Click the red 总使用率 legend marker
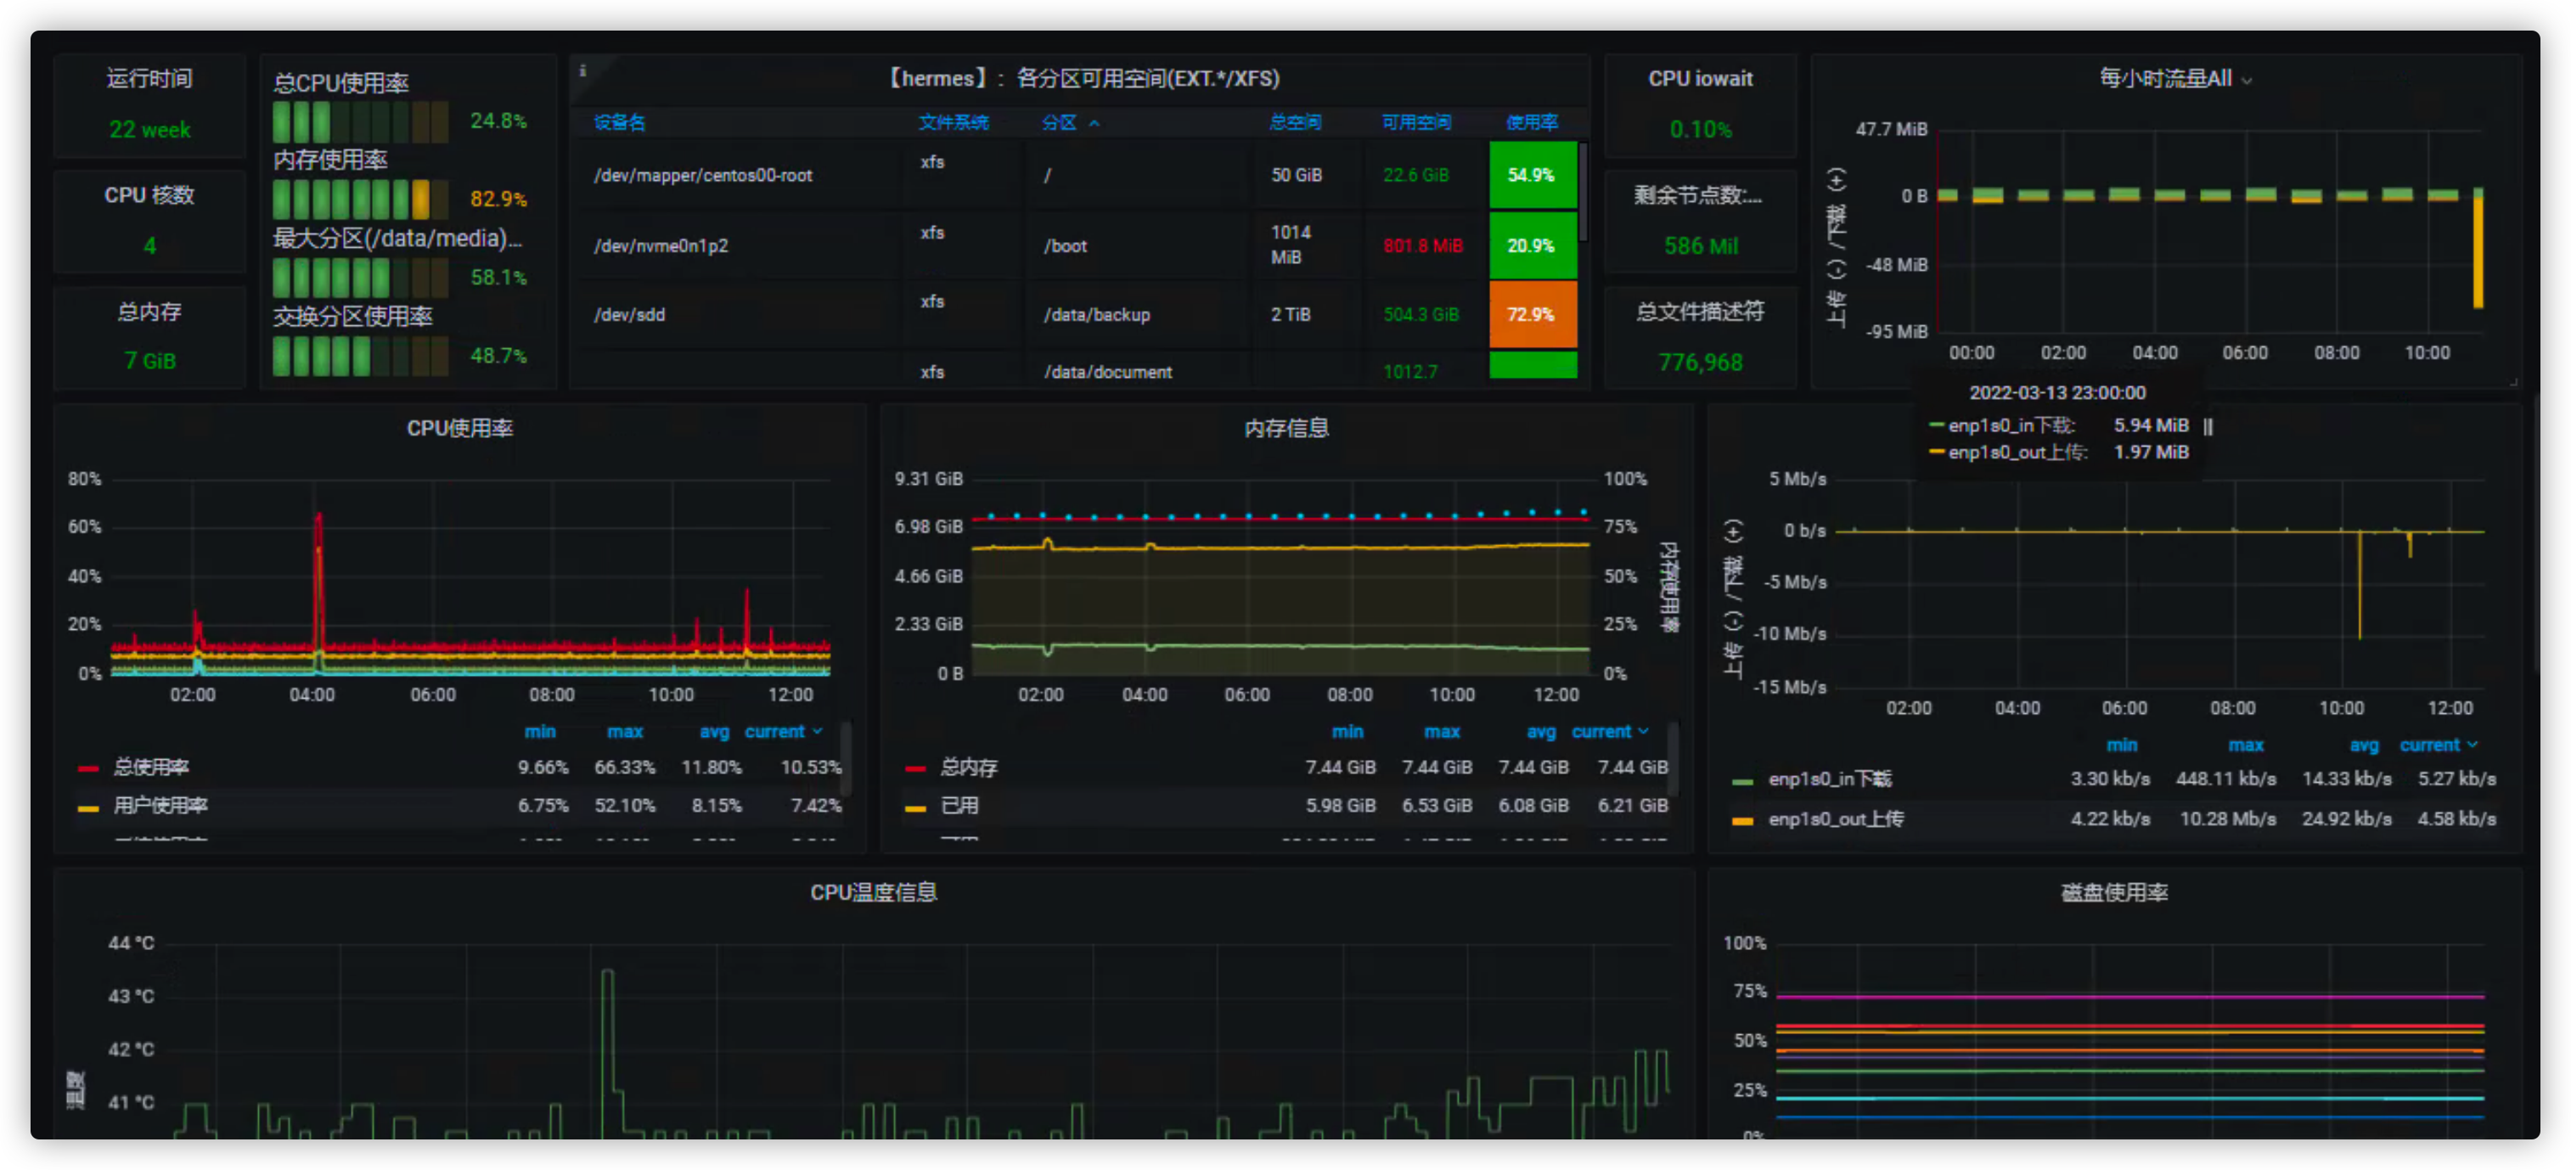The width and height of the screenshot is (2571, 1170). point(87,767)
